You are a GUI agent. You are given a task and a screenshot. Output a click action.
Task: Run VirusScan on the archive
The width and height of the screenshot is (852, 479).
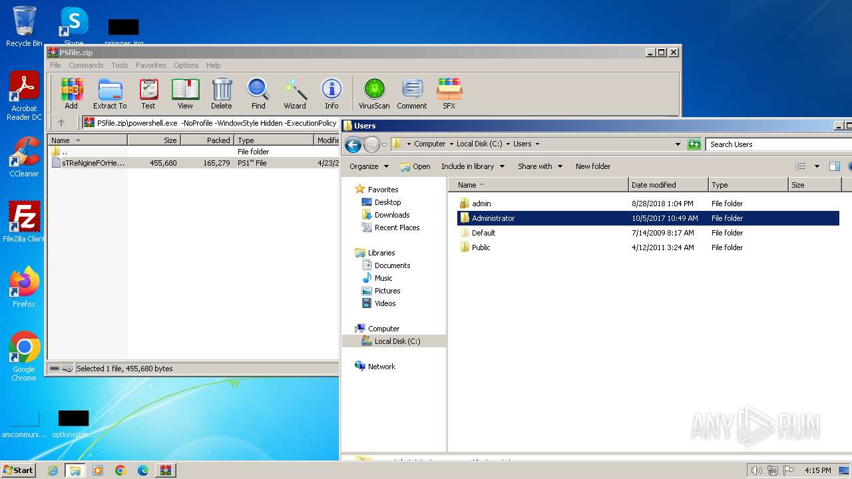[374, 94]
